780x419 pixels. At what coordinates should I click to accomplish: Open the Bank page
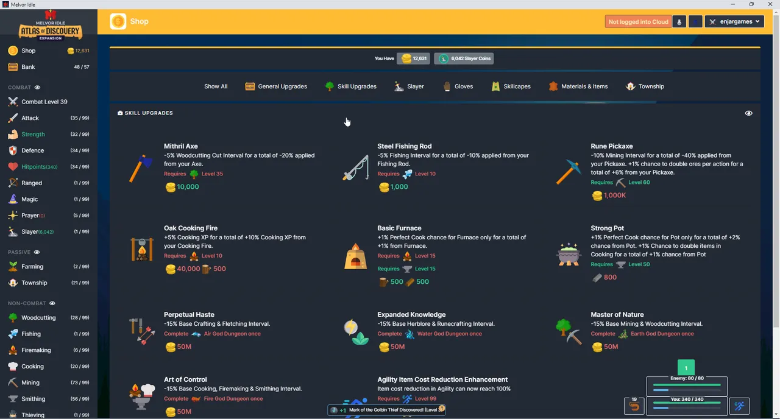tap(49, 67)
